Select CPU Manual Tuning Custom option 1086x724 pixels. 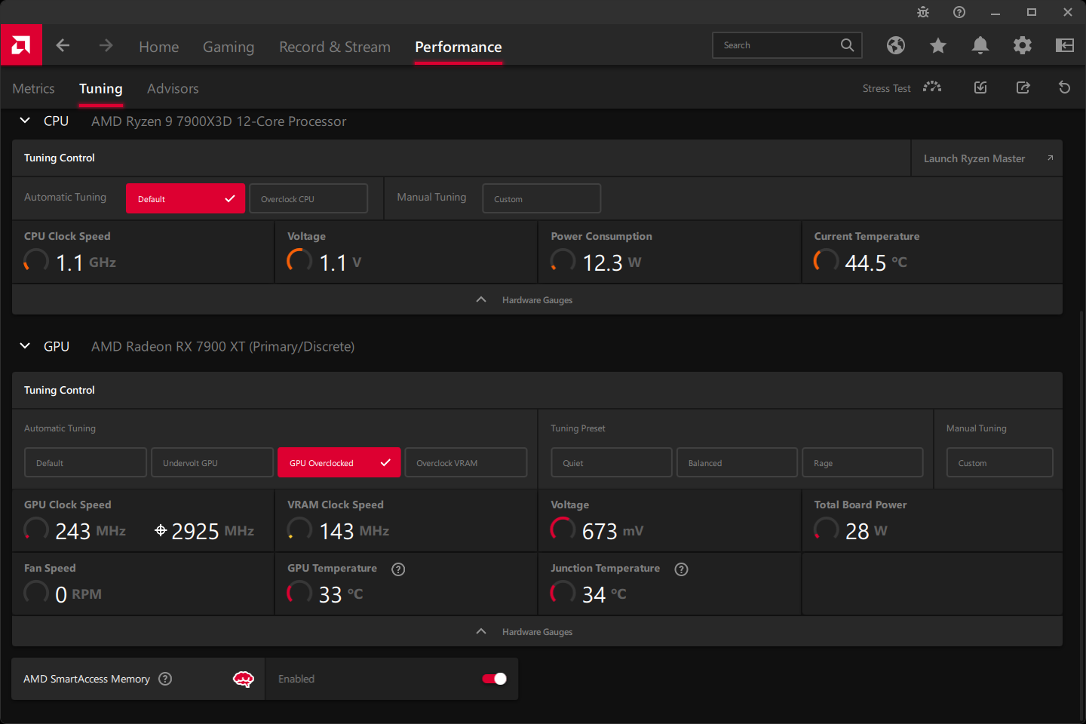[541, 198]
